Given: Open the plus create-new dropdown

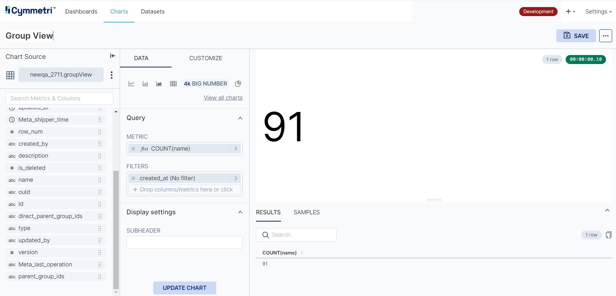Looking at the screenshot, I should click(x=570, y=12).
